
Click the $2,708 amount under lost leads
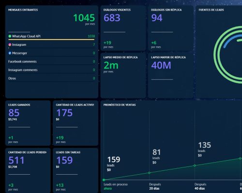(13, 167)
